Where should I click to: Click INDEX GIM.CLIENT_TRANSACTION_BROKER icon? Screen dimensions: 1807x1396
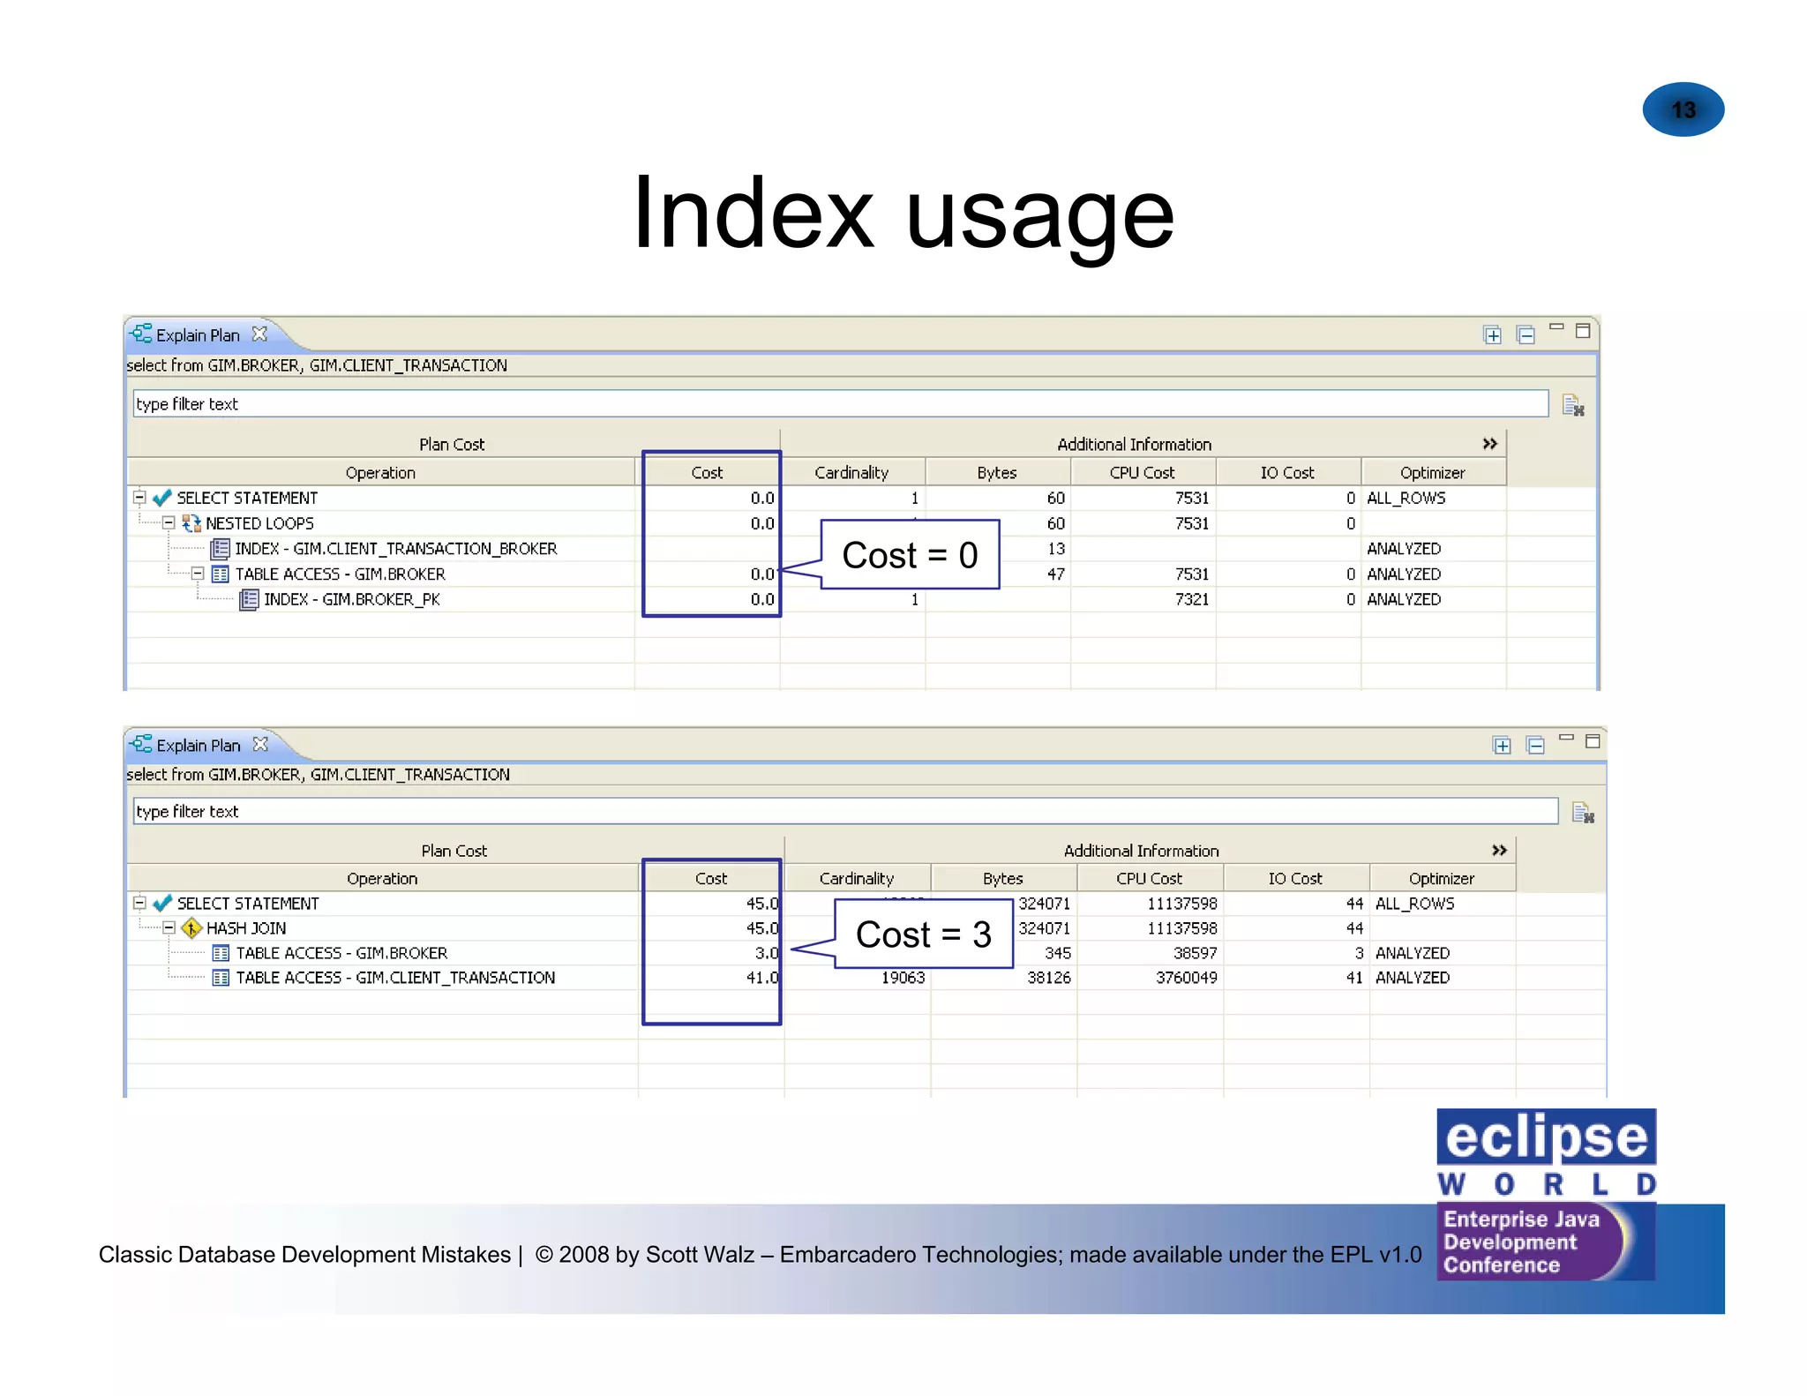coord(221,549)
